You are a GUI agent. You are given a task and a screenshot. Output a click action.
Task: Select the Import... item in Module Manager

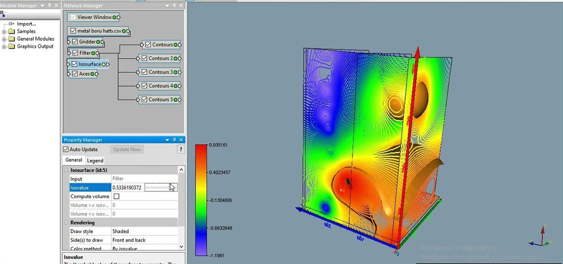[x=26, y=24]
